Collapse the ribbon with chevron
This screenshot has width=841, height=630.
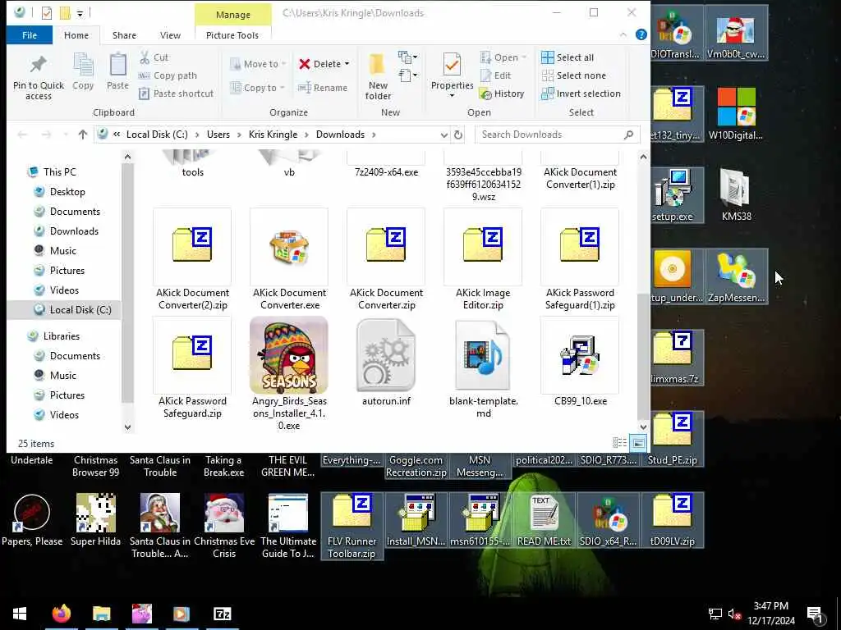(x=623, y=34)
